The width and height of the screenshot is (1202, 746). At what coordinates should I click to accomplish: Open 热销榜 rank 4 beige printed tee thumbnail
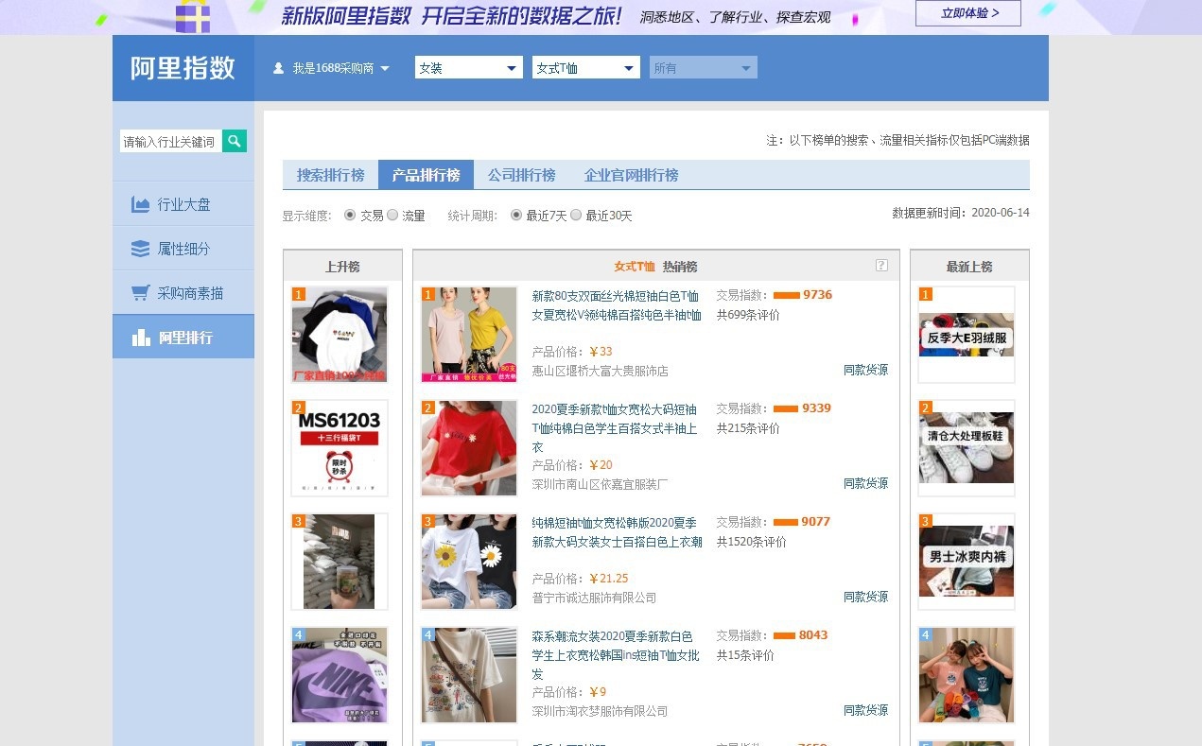point(469,675)
